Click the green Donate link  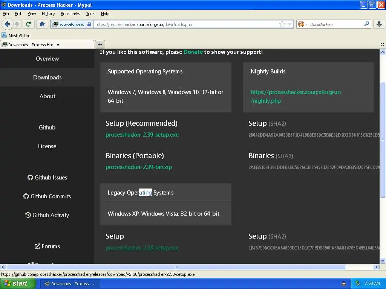click(193, 52)
